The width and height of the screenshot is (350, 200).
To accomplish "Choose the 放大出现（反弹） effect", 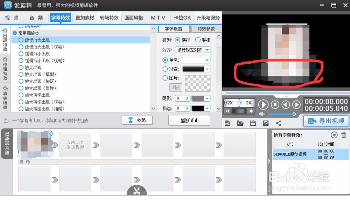I will pyautogui.click(x=21, y=88).
